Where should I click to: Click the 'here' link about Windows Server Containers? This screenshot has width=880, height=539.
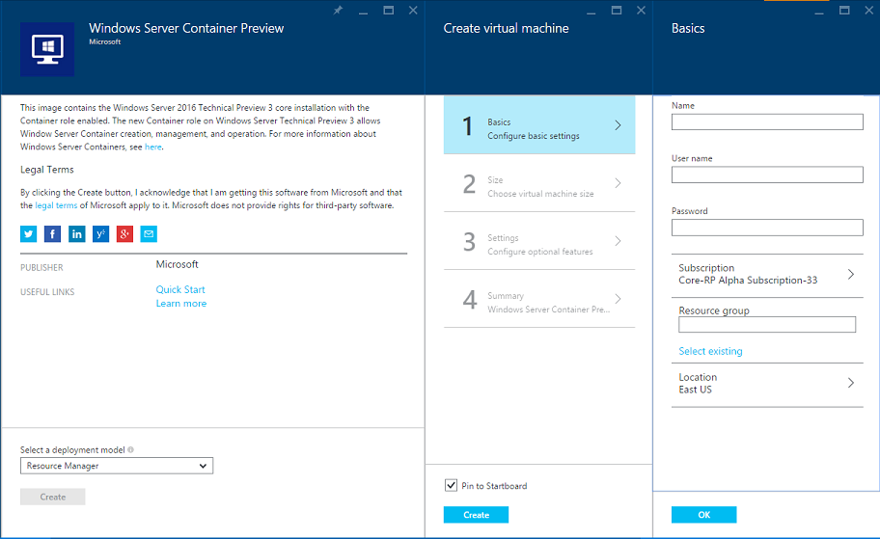[153, 147]
